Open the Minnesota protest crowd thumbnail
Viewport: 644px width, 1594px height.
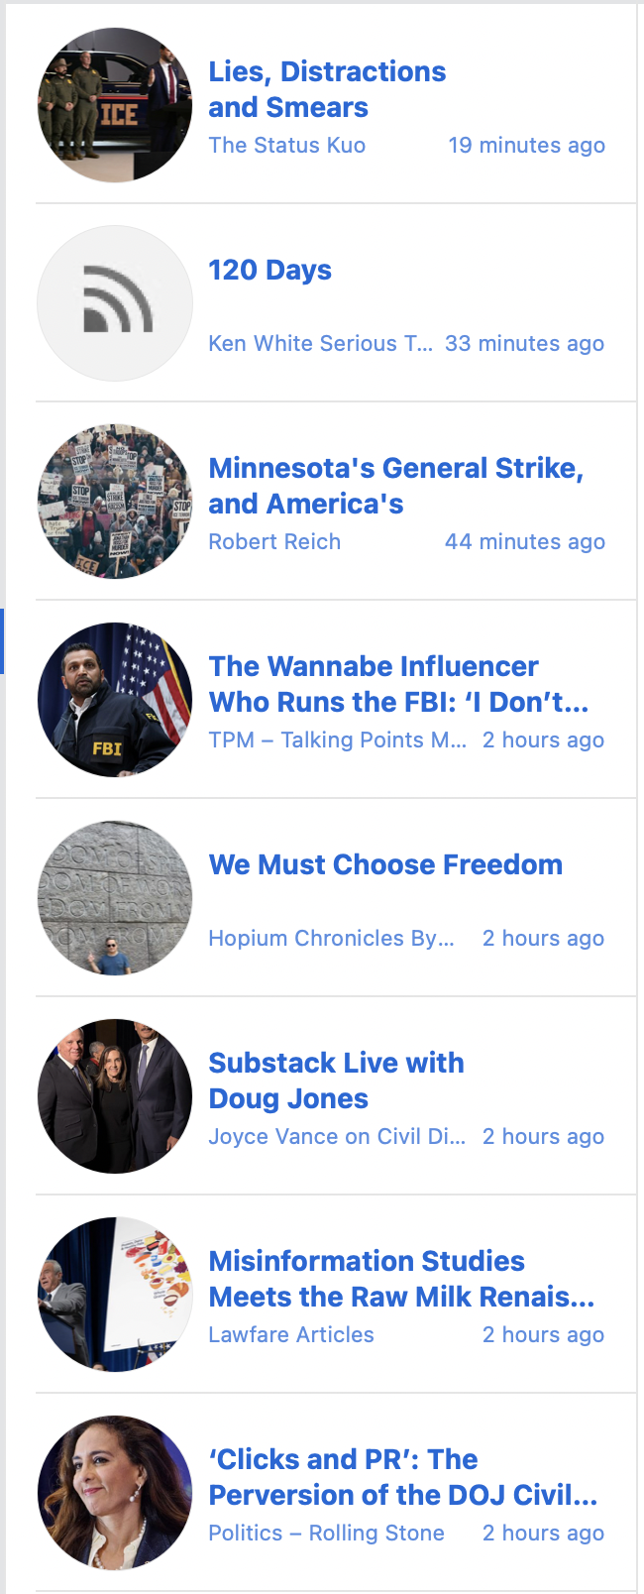(115, 502)
